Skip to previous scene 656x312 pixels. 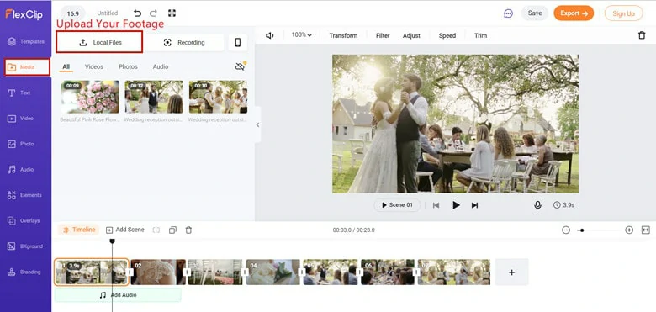pos(436,205)
